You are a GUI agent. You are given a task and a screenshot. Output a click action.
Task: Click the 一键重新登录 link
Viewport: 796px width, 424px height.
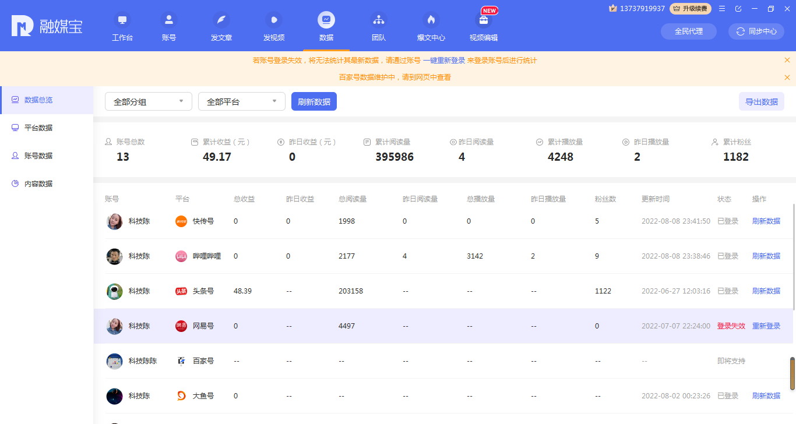(x=444, y=61)
